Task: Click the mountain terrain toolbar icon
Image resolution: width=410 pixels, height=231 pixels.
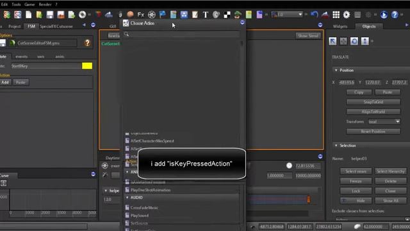Action: pos(108,14)
